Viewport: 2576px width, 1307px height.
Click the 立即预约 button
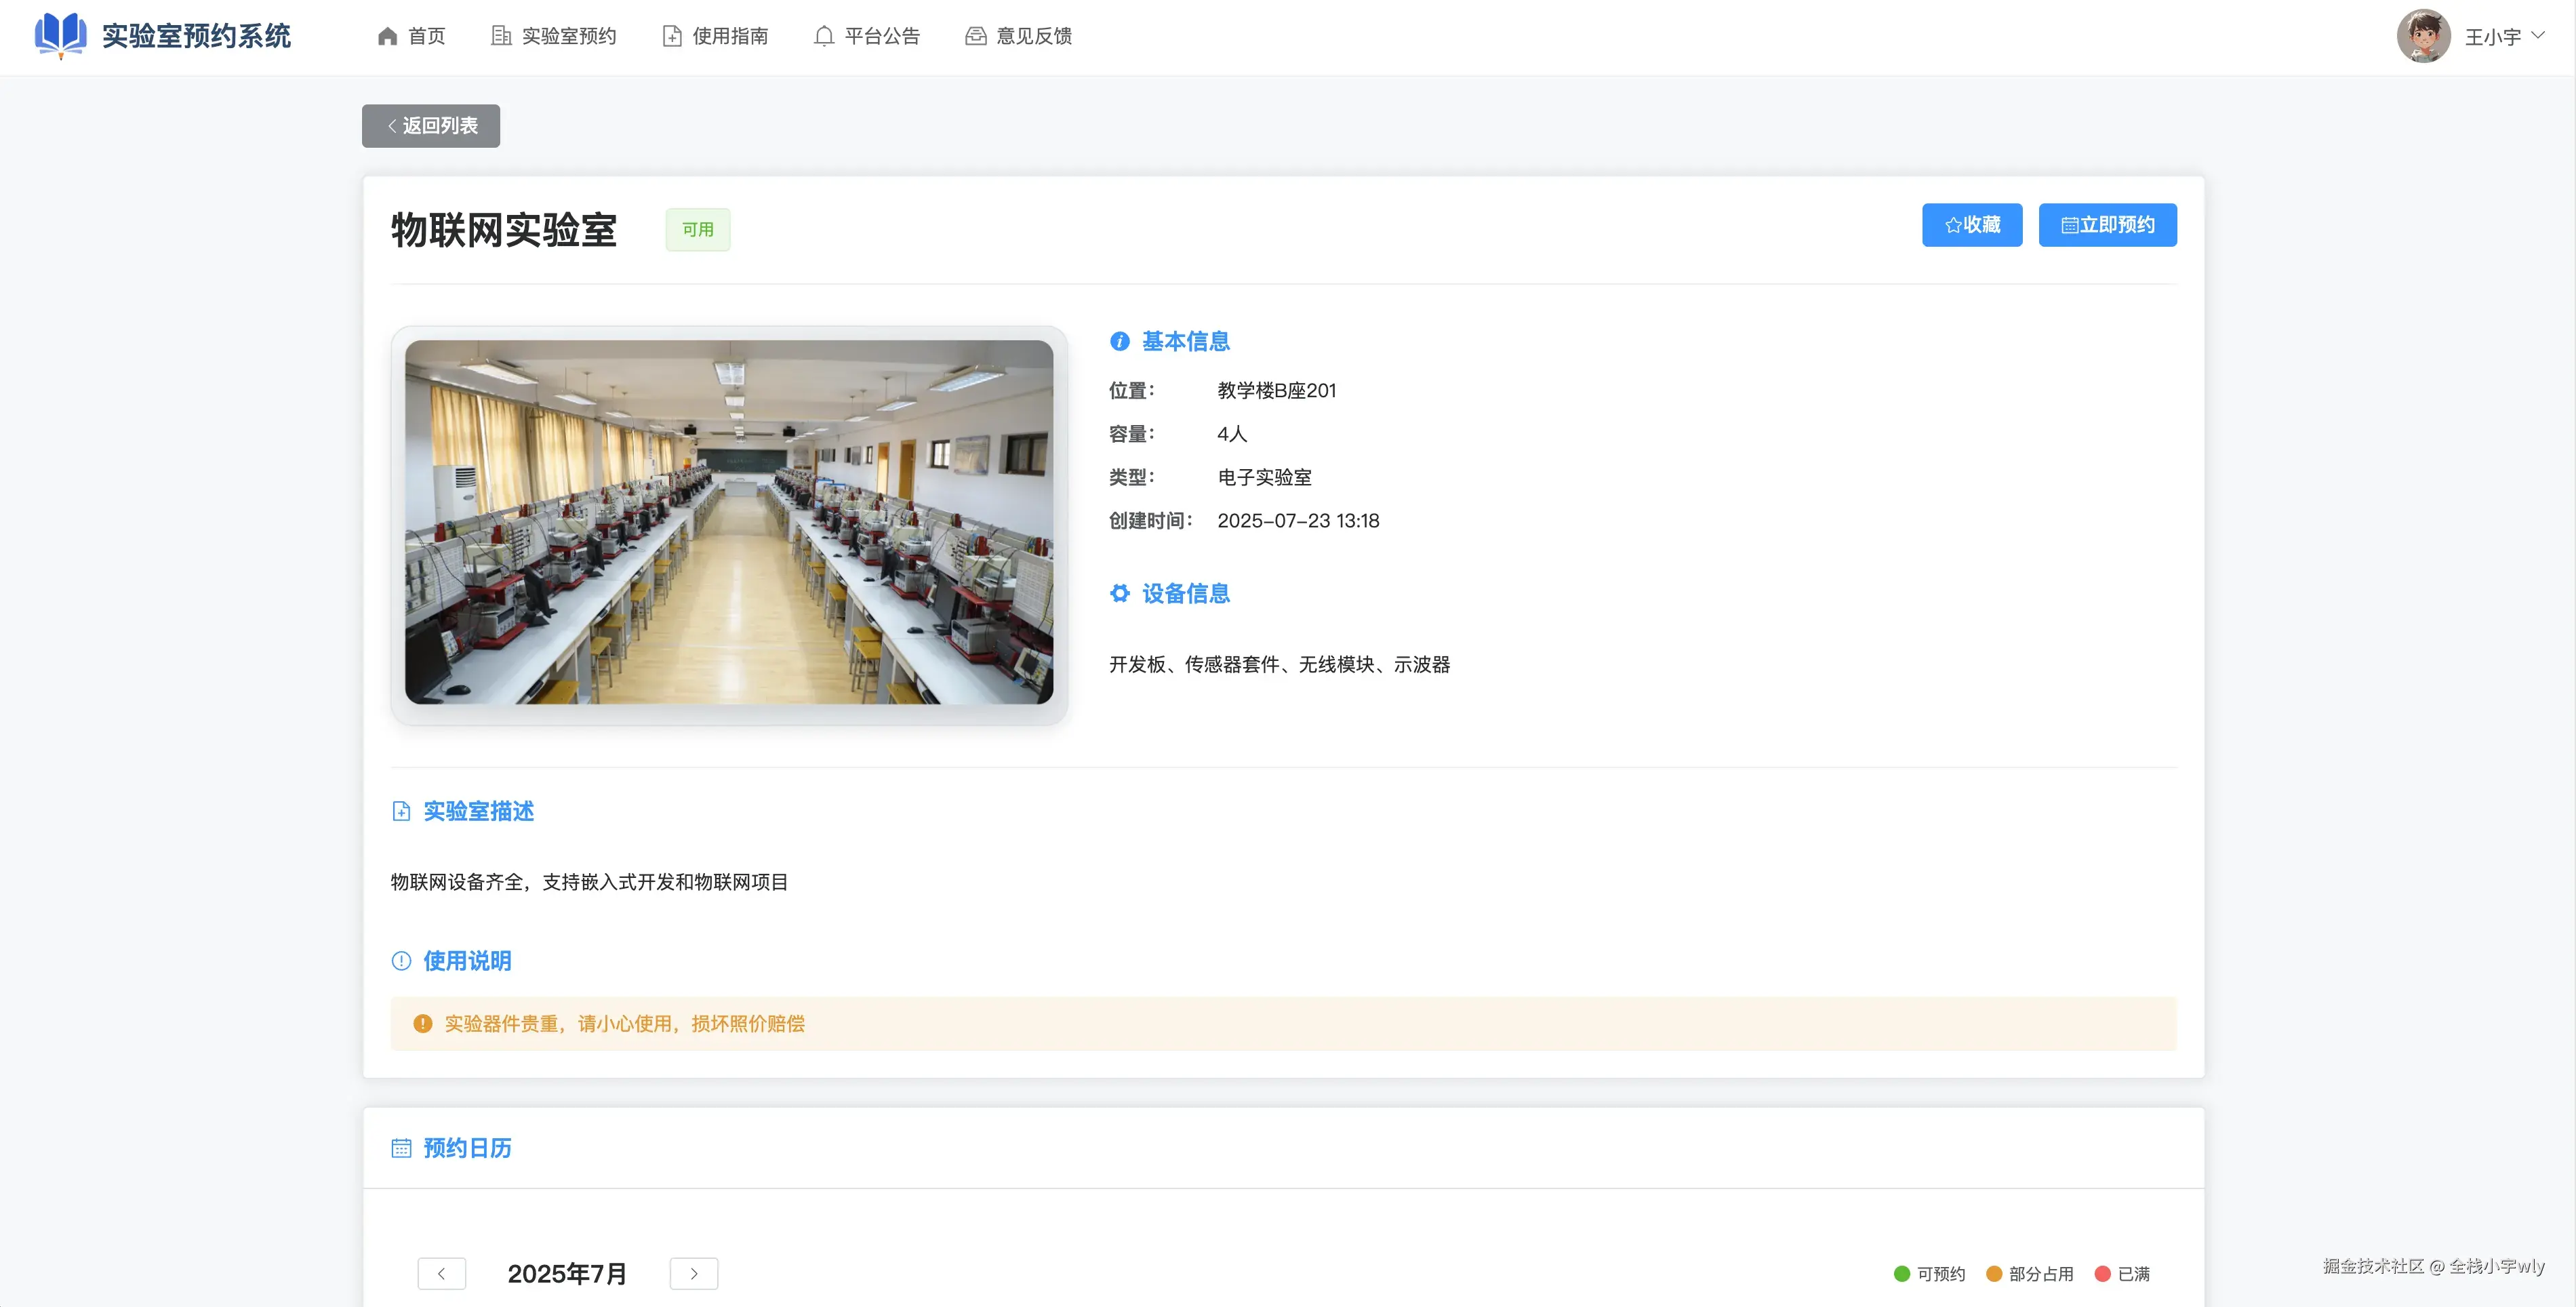[x=2107, y=225]
